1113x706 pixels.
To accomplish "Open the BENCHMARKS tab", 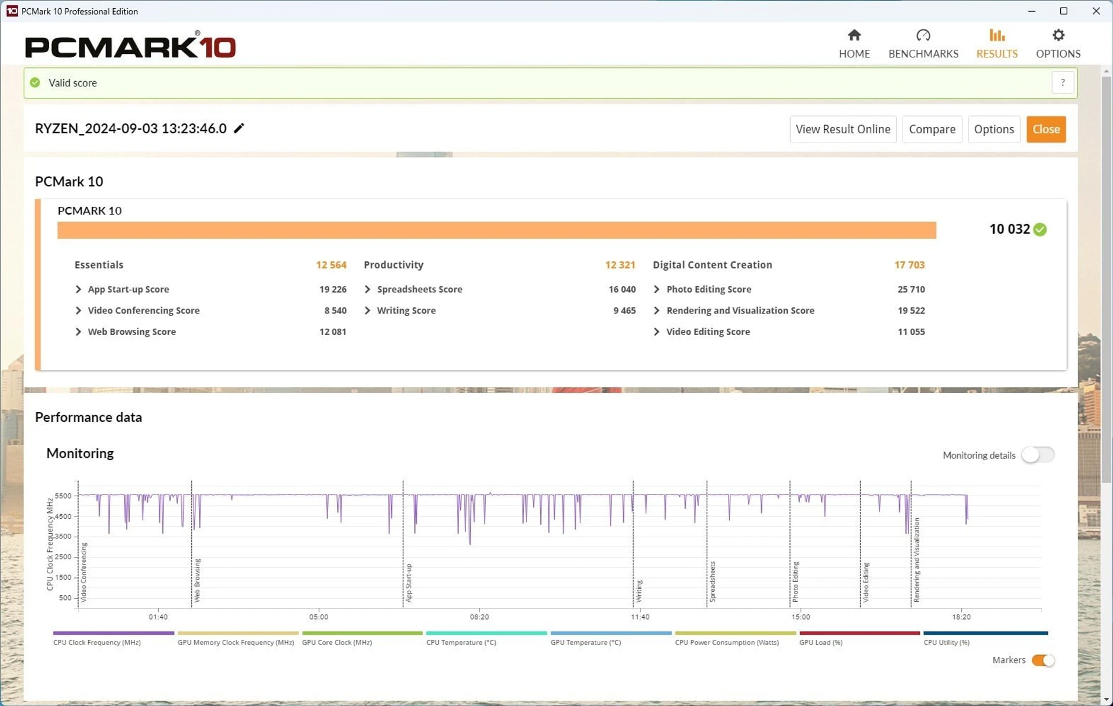I will coord(923,44).
